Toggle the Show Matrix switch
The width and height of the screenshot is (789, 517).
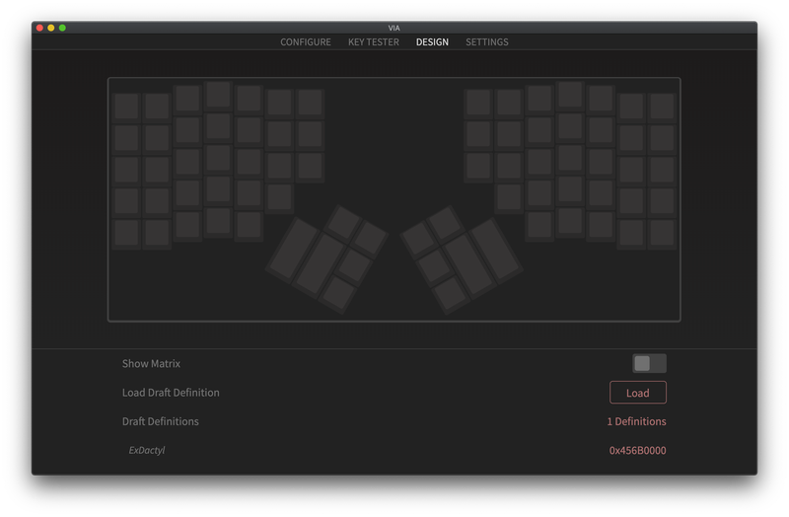click(649, 363)
